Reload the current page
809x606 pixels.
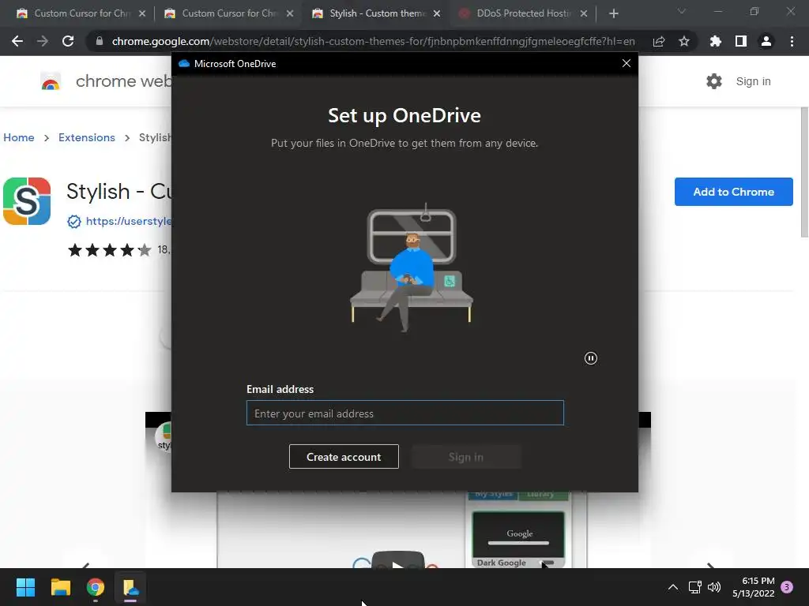click(x=68, y=41)
